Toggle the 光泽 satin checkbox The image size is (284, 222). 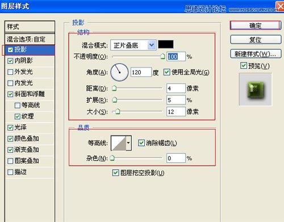10,128
